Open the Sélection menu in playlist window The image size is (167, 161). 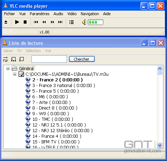coord(33,51)
